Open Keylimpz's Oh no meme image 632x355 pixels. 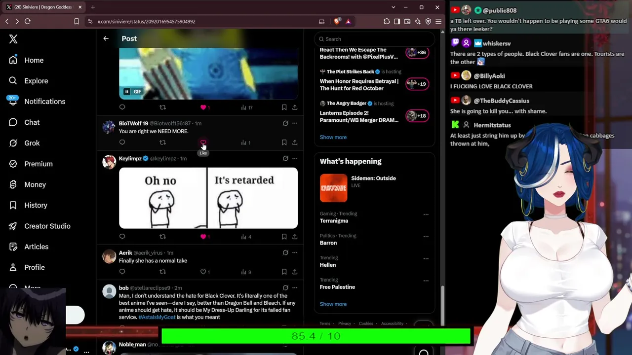point(208,198)
